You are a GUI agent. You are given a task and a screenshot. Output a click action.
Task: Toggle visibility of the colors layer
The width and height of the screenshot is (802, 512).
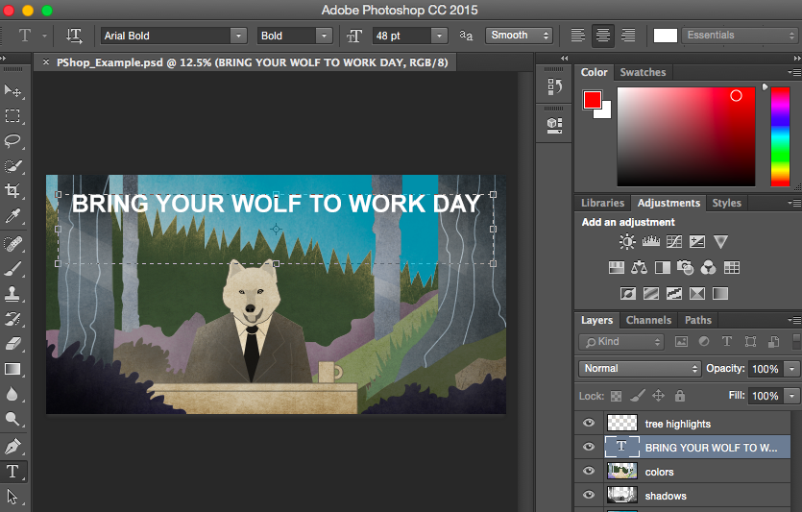(589, 472)
